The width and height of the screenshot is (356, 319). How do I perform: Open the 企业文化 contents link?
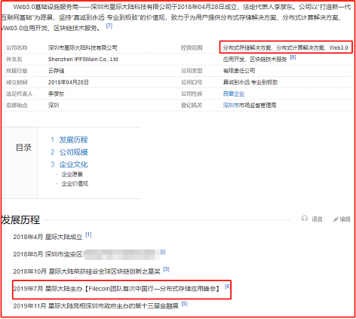click(73, 164)
